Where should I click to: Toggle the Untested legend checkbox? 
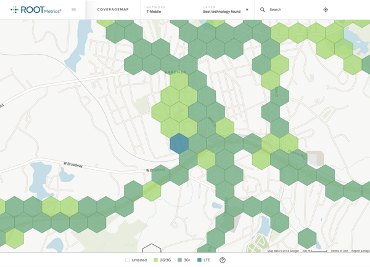128,260
